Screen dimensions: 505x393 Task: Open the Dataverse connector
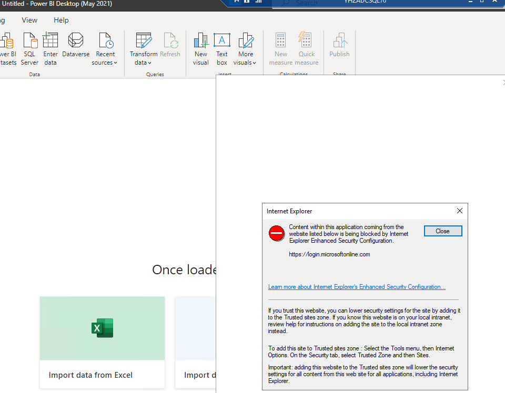pyautogui.click(x=76, y=45)
